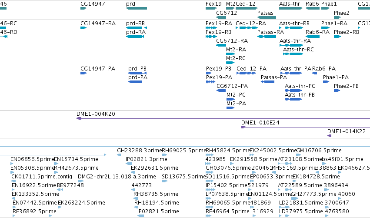The width and height of the screenshot is (370, 218).
Task: Click the prd-PB protein glyph
Action: (x=137, y=73)
